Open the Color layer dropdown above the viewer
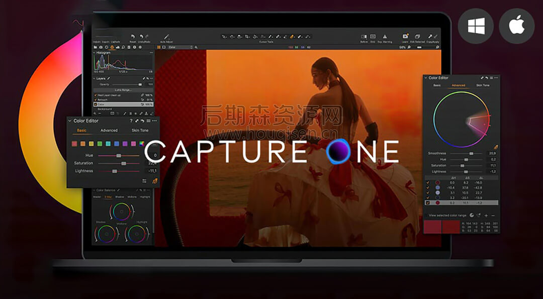 click(x=180, y=47)
